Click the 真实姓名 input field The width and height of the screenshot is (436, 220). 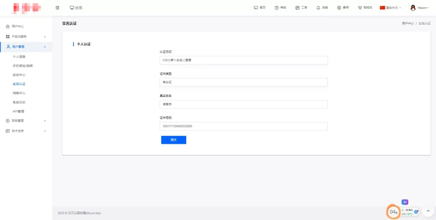point(244,104)
